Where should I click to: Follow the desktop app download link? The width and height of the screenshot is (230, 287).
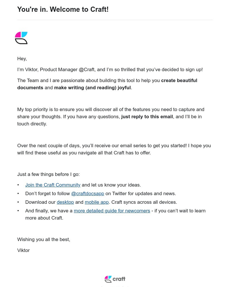pyautogui.click(x=65, y=202)
